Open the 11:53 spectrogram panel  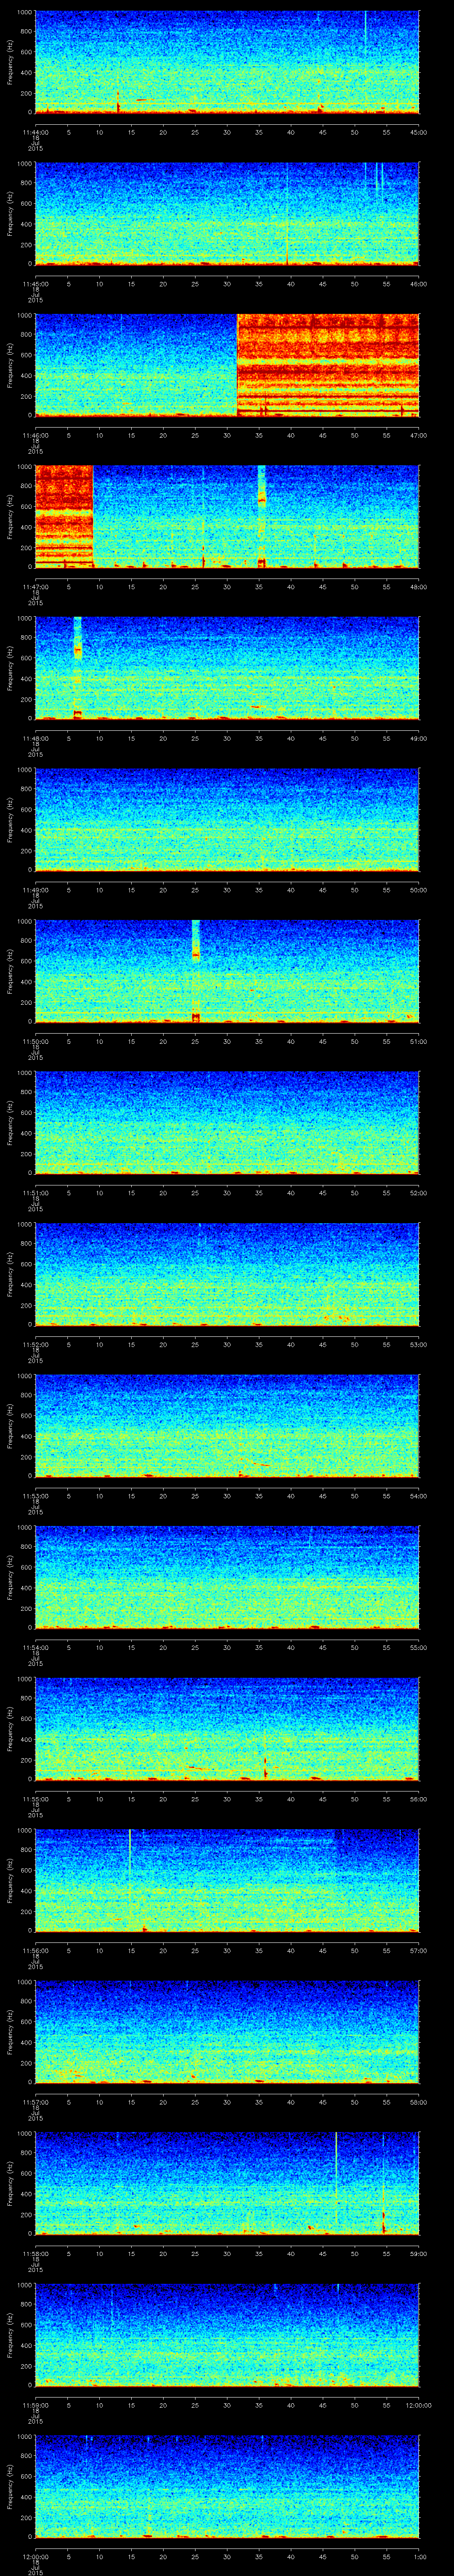pos(227,1425)
